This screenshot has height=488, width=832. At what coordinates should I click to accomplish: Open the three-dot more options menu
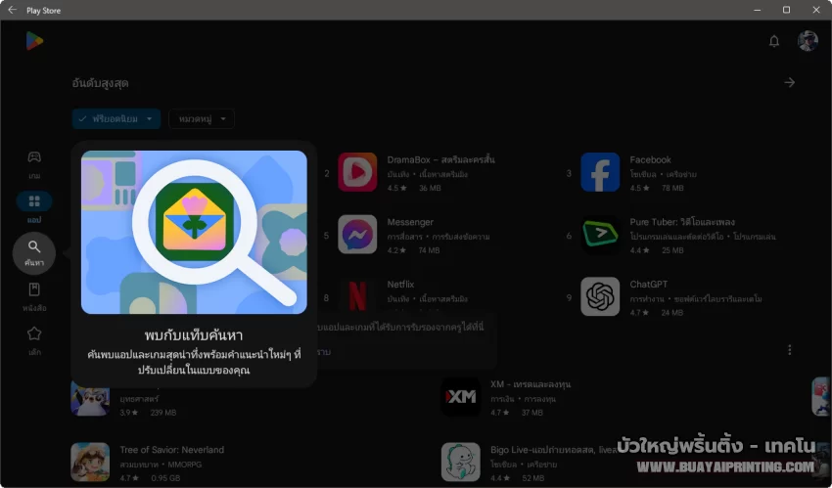tap(789, 349)
